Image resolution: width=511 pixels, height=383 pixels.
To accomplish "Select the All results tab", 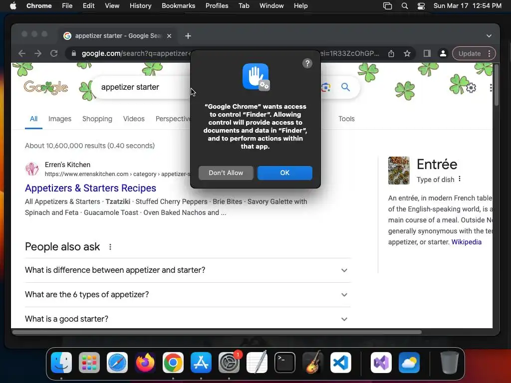I will click(33, 119).
